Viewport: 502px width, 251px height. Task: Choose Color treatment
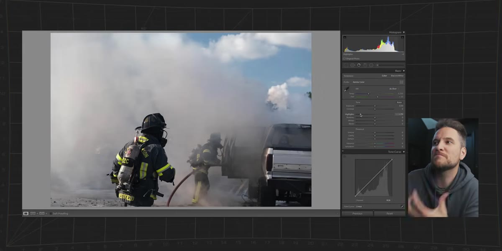click(384, 76)
